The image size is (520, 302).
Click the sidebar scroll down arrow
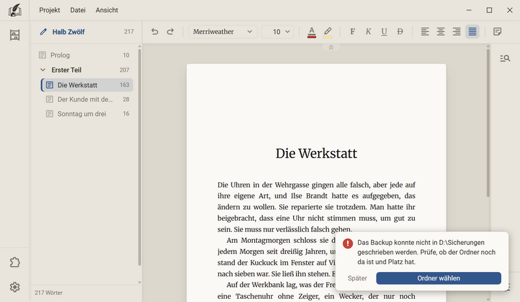139,282
